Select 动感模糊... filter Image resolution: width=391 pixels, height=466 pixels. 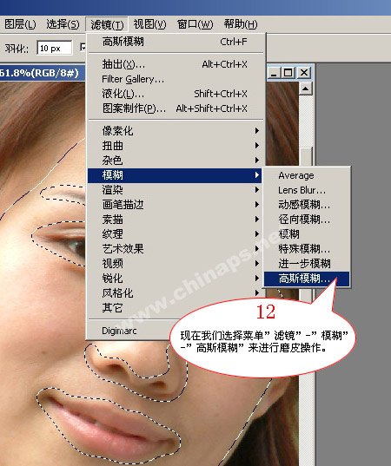click(x=307, y=205)
